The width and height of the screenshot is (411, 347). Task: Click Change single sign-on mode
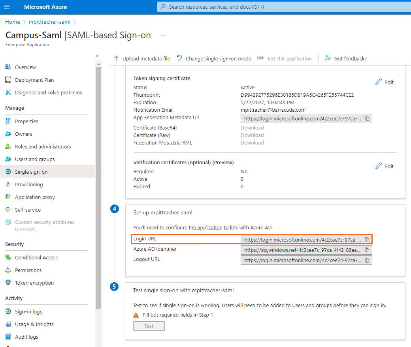pos(214,58)
